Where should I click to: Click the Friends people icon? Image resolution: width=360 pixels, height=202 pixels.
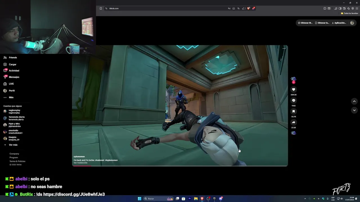pyautogui.click(x=5, y=58)
